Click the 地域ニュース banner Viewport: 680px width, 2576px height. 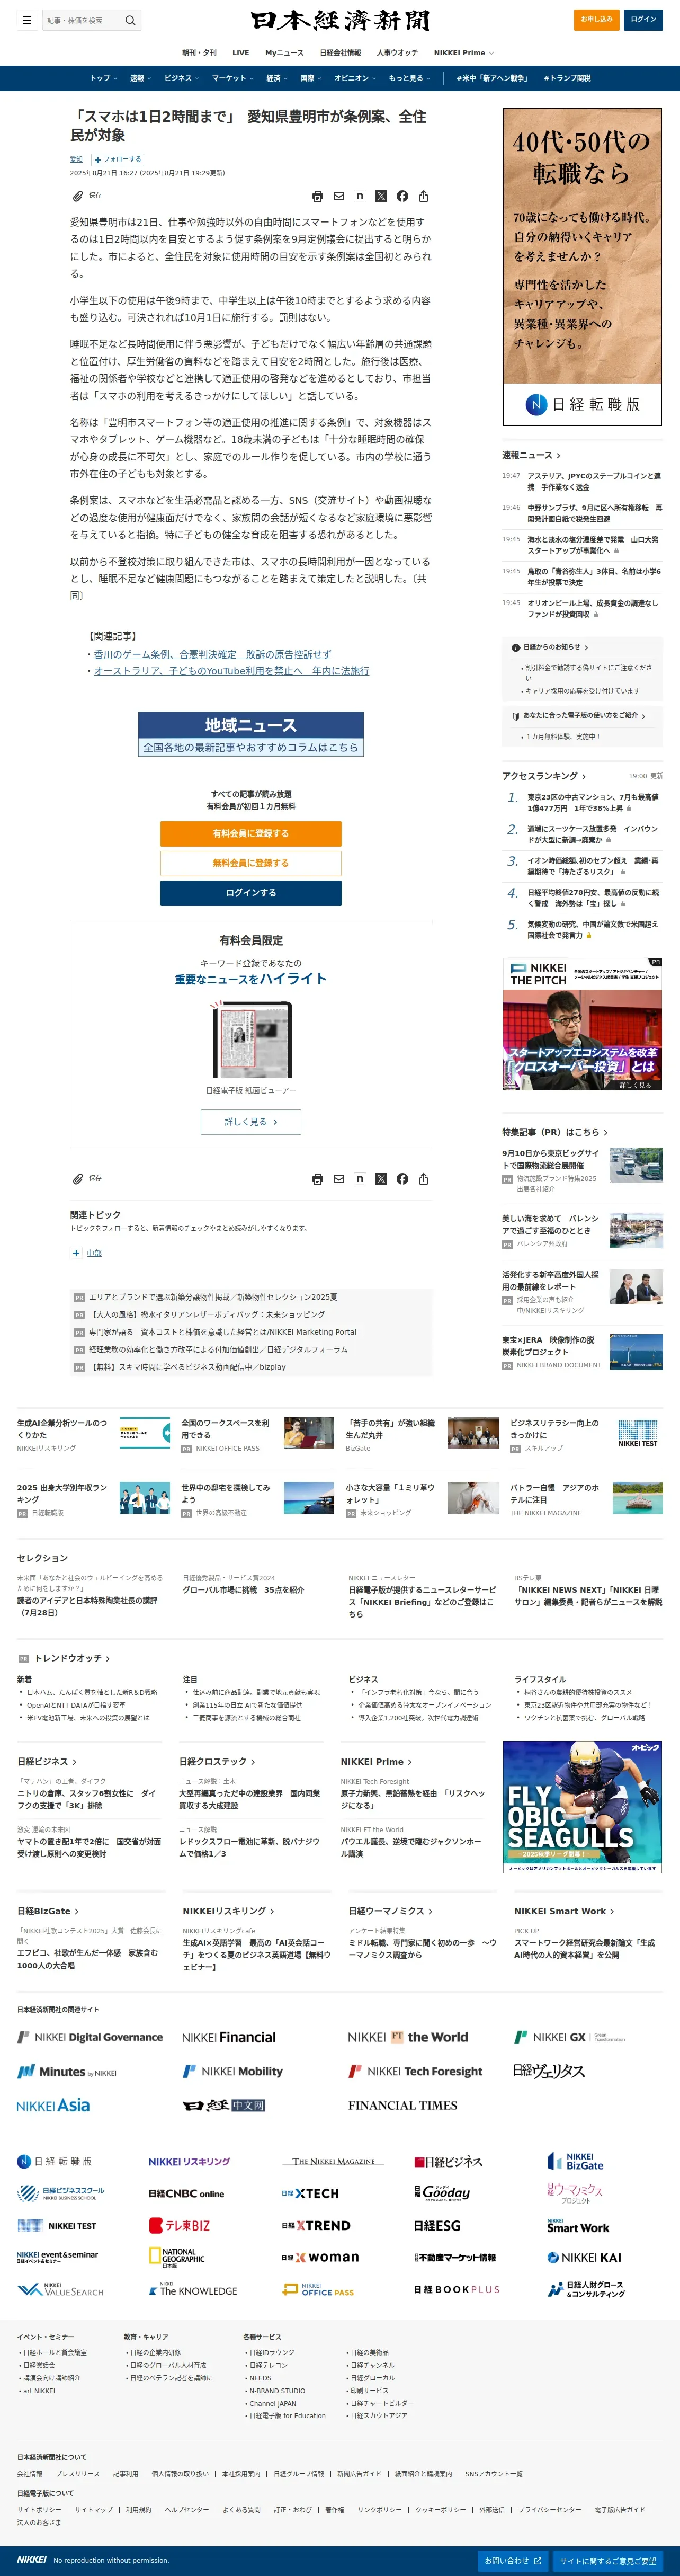(251, 733)
